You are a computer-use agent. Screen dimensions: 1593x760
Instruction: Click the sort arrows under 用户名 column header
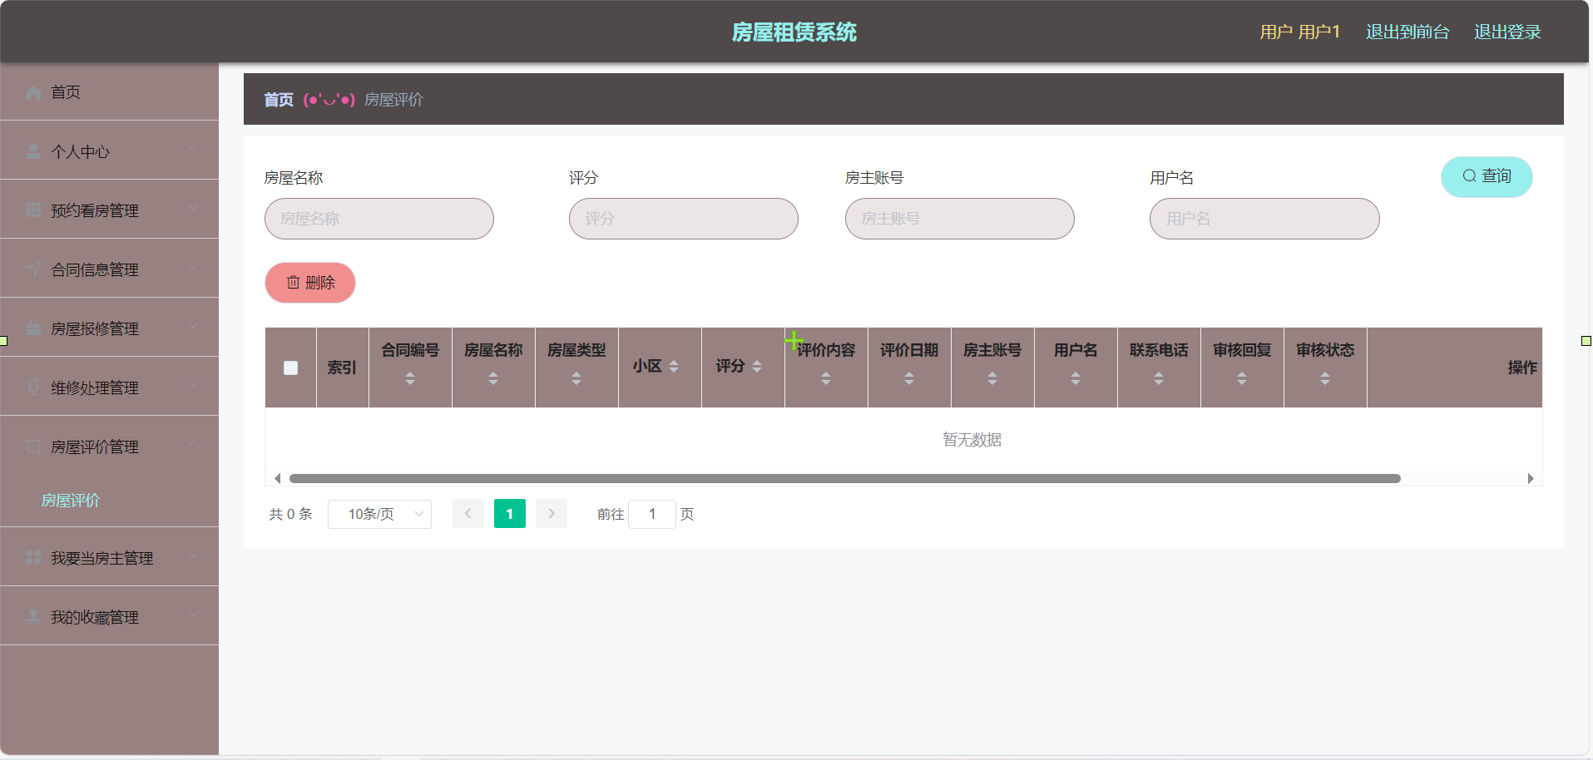tap(1076, 378)
